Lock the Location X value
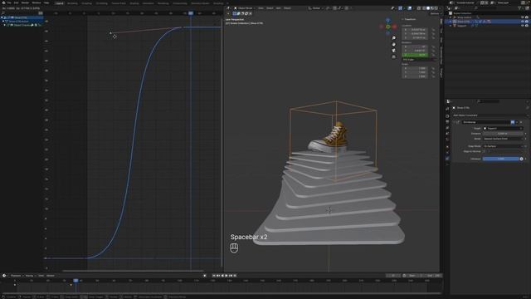Screen dimensions: 531x299 point(433,30)
